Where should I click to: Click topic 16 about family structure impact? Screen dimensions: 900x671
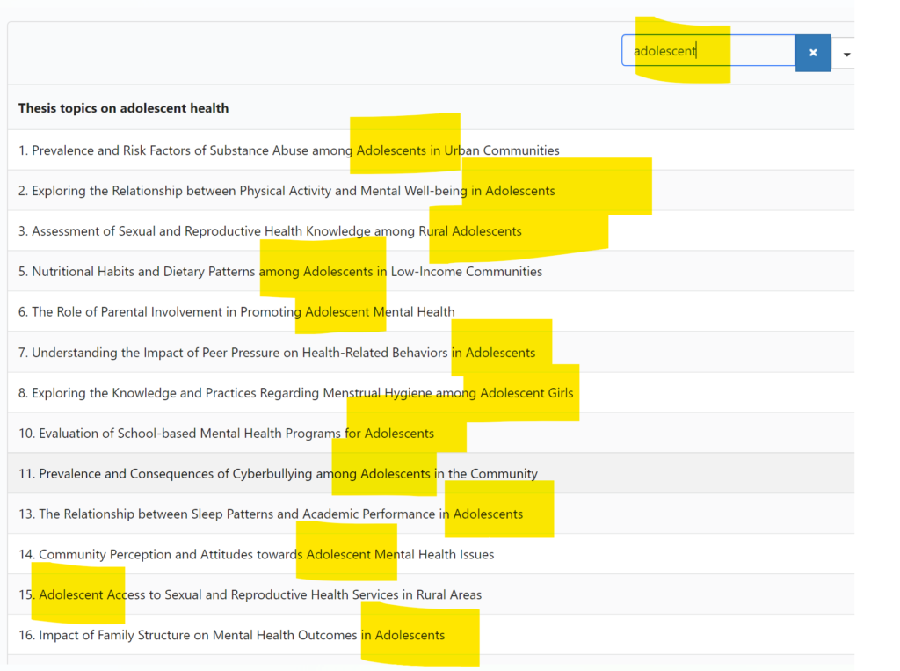233,635
